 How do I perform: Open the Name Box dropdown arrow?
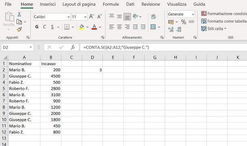(x=31, y=47)
